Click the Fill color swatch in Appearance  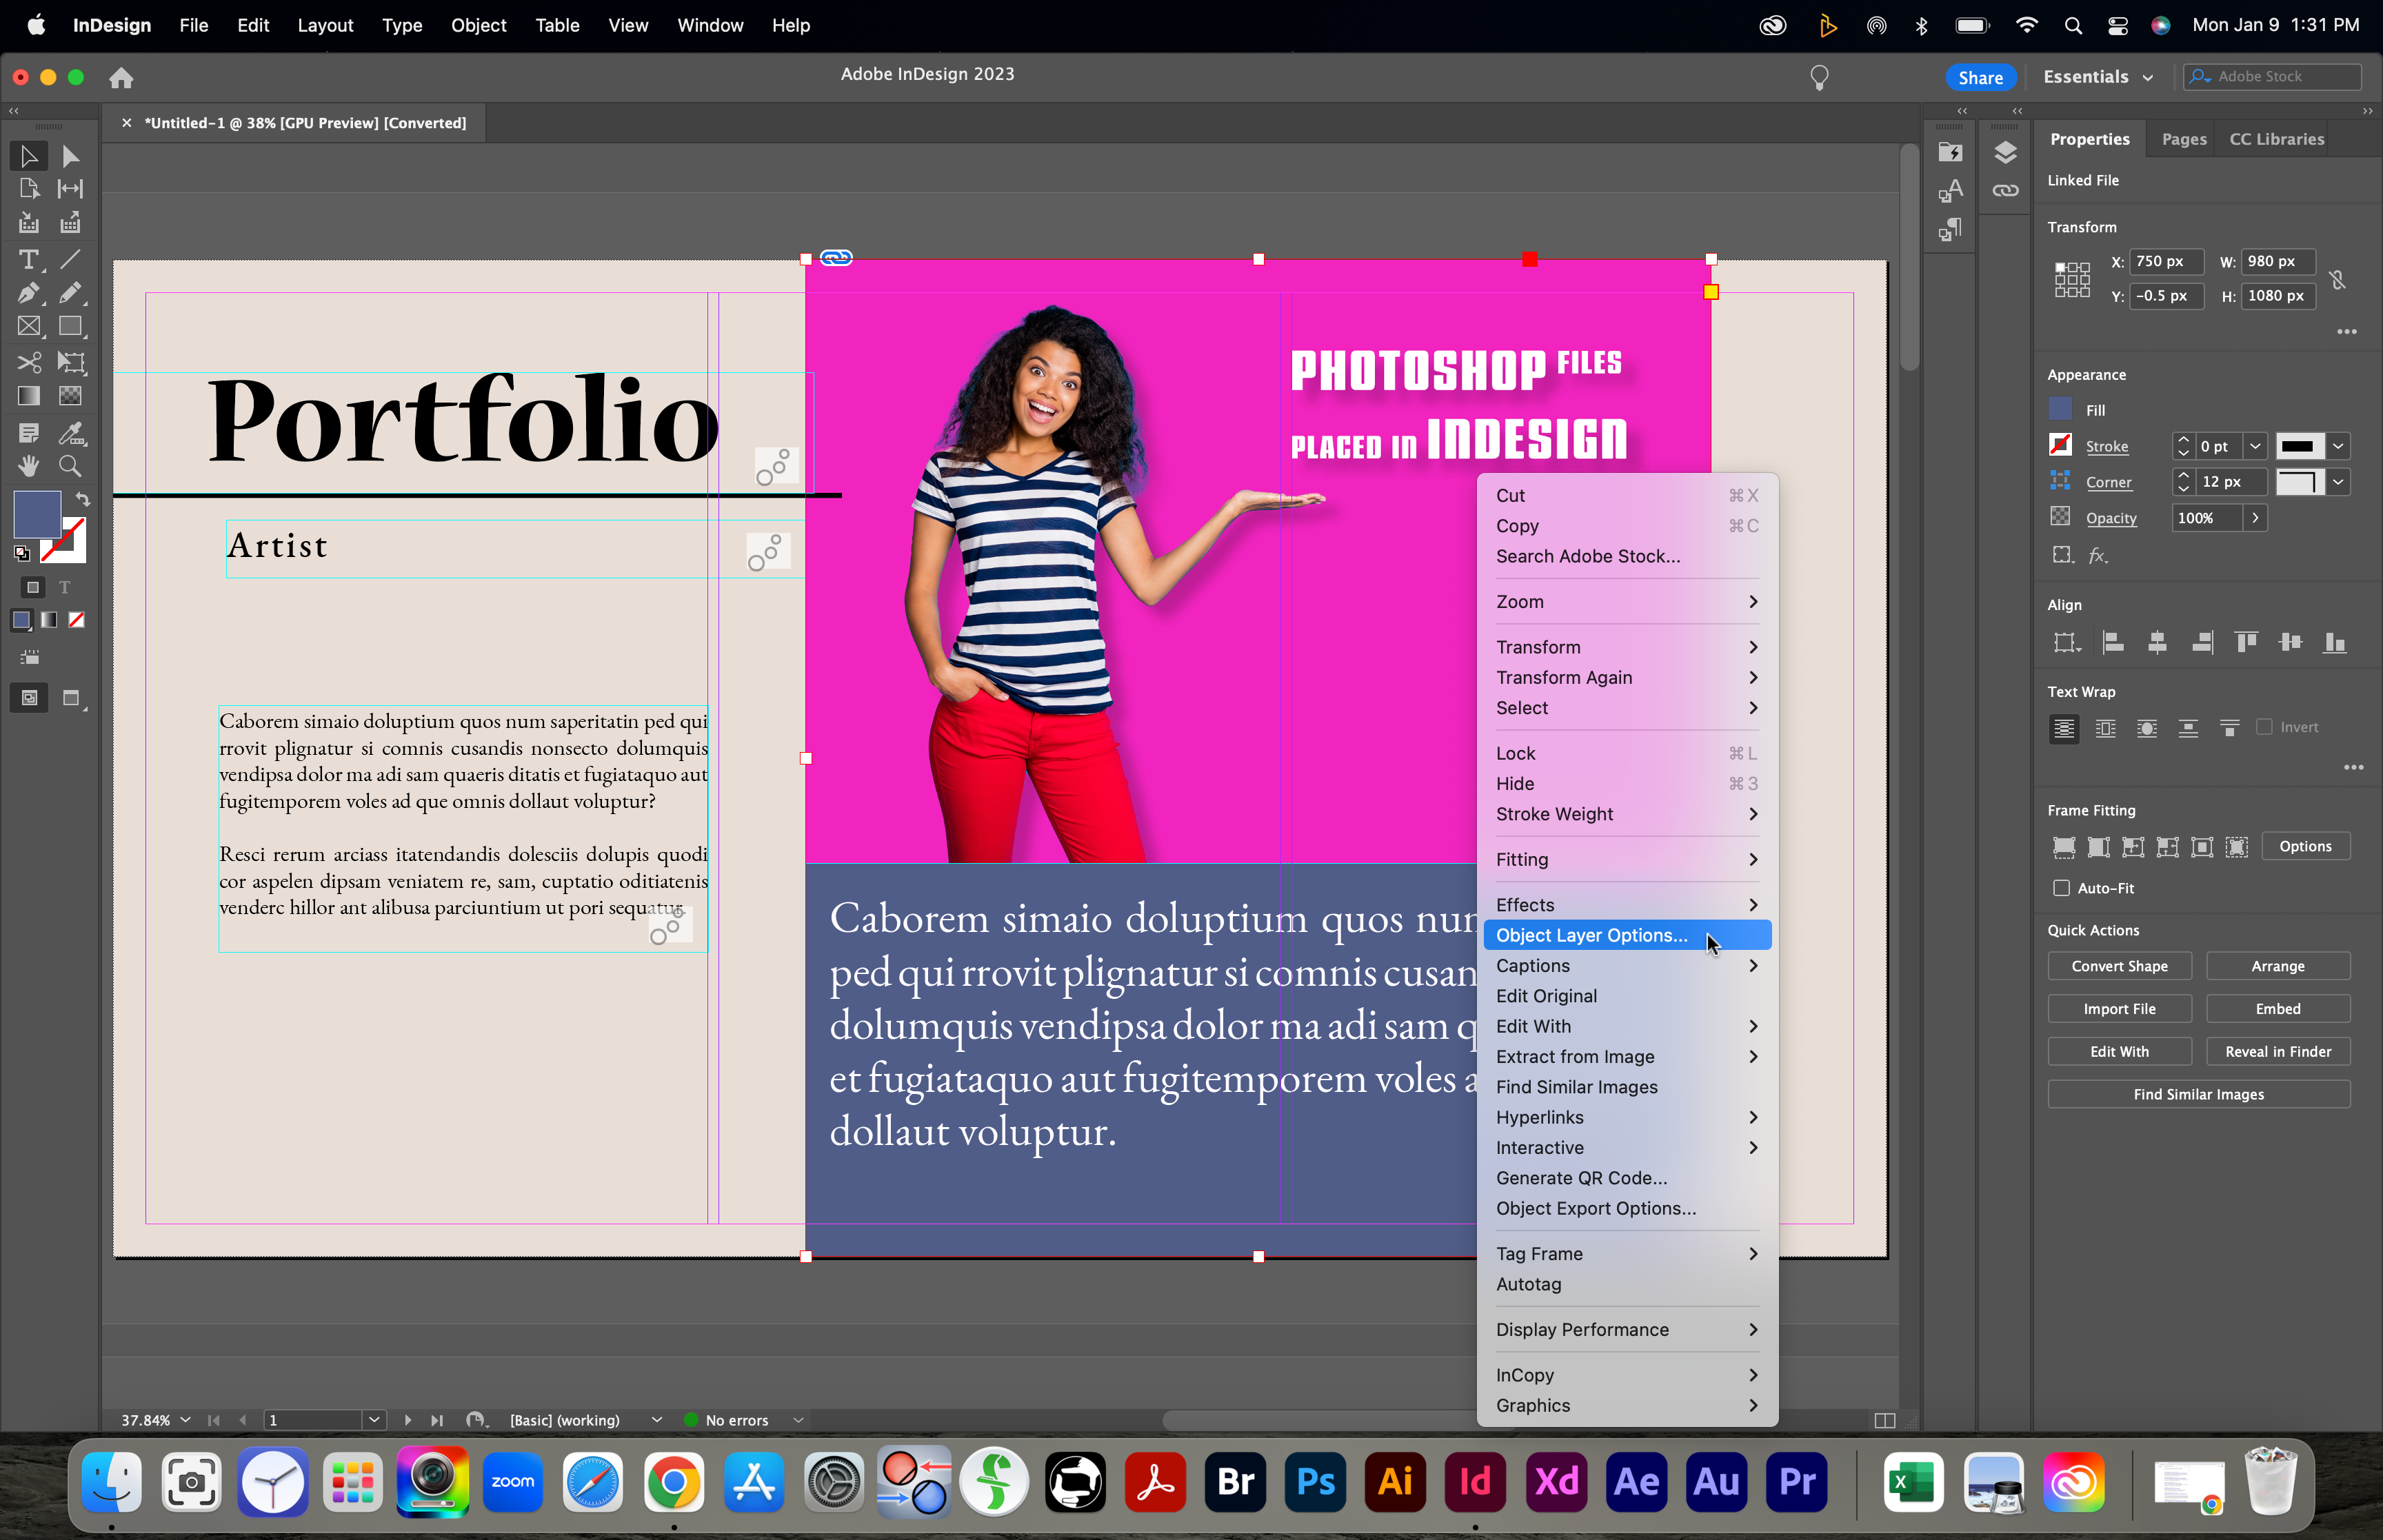(2060, 409)
